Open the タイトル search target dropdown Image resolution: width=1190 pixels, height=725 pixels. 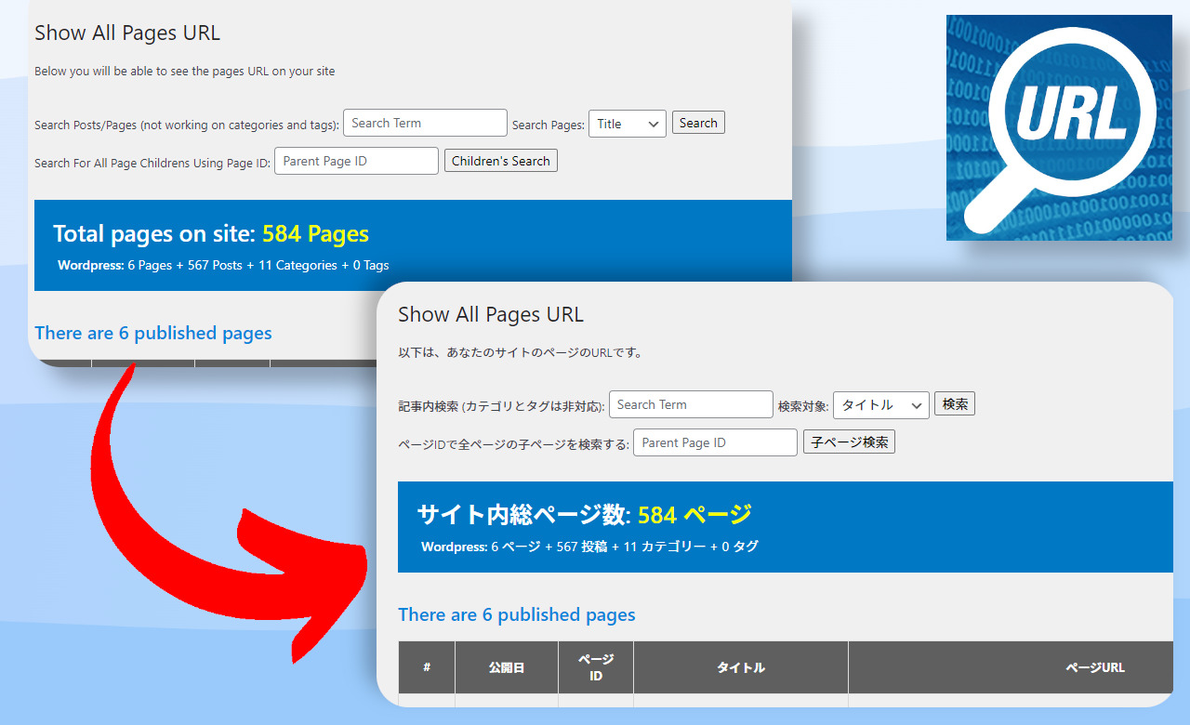(881, 405)
